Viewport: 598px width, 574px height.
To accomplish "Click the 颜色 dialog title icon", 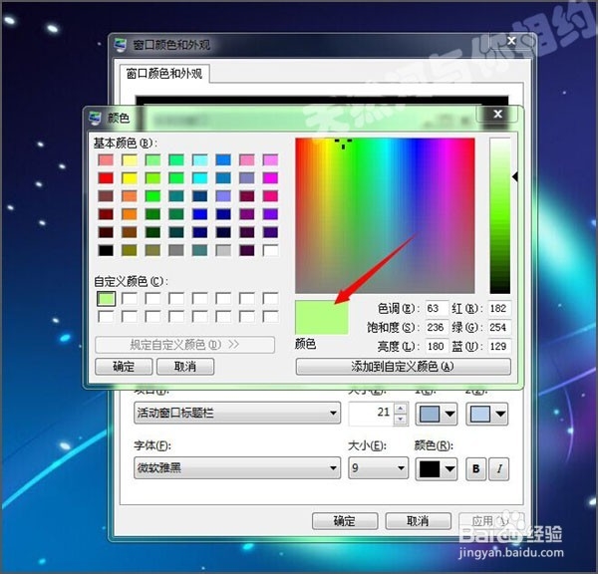I will click(95, 118).
